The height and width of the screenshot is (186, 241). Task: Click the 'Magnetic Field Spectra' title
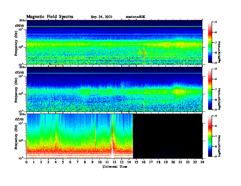click(50, 17)
